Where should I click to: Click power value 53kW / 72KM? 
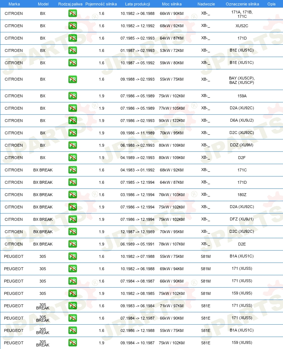tap(172, 50)
